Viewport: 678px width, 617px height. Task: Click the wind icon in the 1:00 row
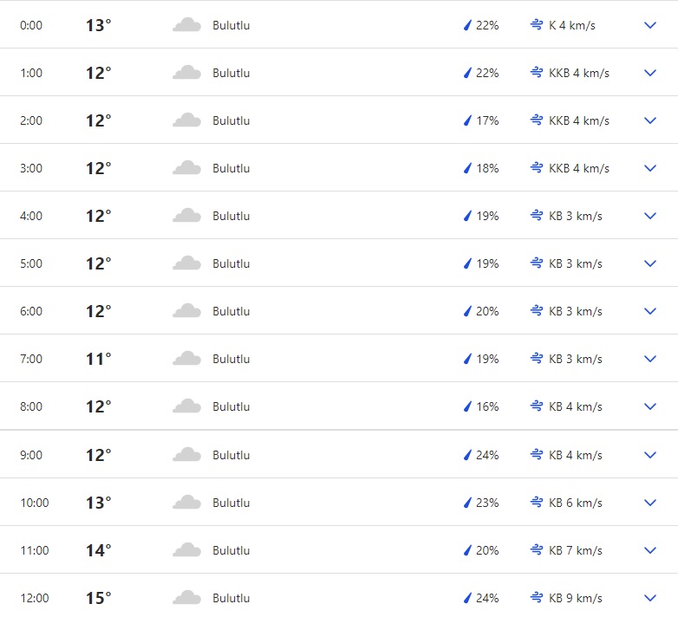pos(537,73)
